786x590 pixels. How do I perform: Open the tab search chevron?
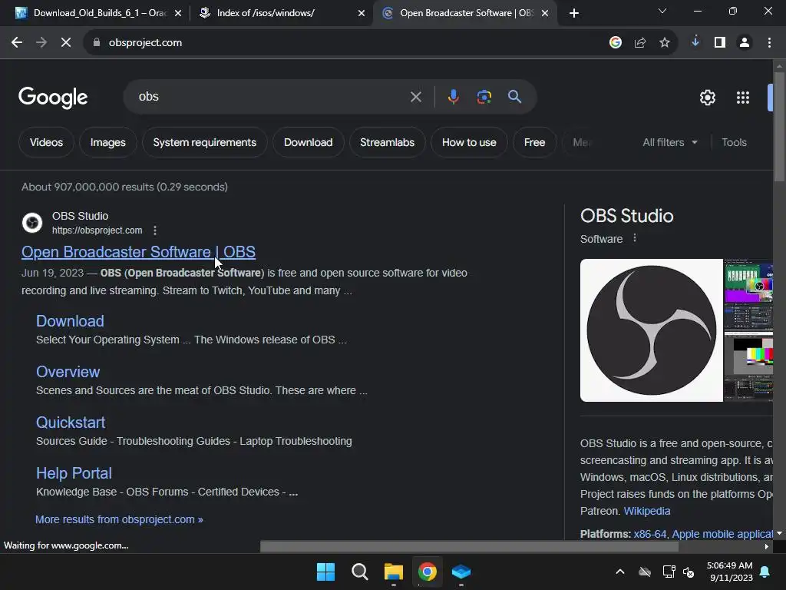tap(662, 11)
